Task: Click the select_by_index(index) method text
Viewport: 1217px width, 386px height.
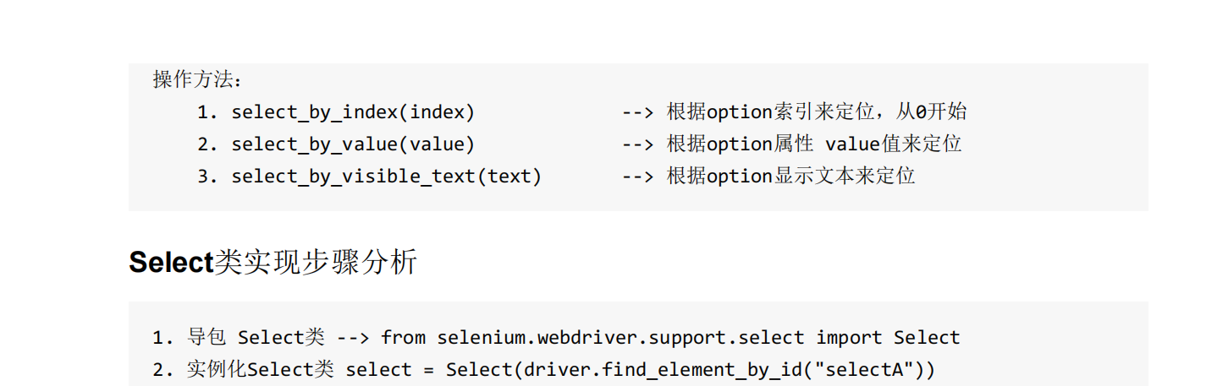Action: pyautogui.click(x=353, y=111)
